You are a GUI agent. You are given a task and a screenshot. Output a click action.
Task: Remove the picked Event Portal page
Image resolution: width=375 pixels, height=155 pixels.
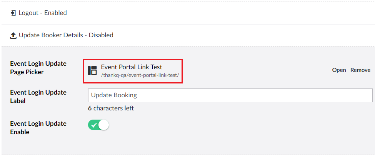click(x=360, y=70)
